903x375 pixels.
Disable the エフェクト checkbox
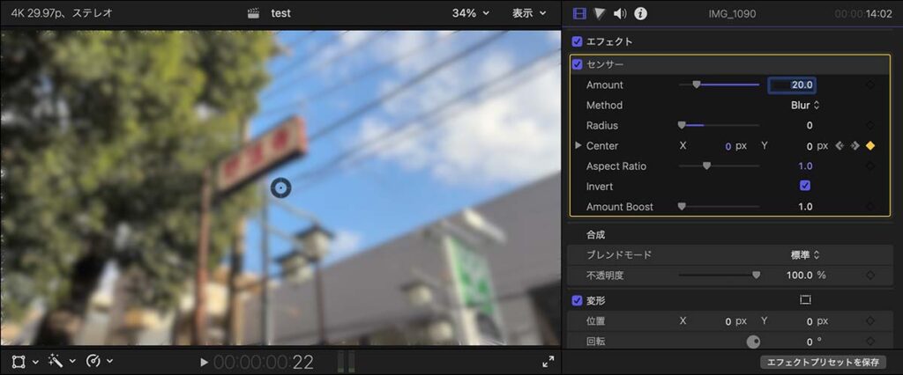point(577,41)
